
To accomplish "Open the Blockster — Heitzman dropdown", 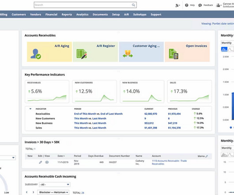I will click(53, 192).
